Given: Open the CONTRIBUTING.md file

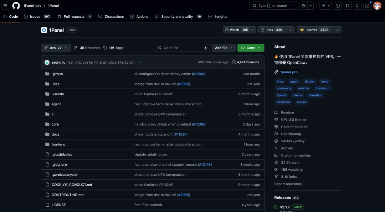Looking at the screenshot, I should [67, 195].
